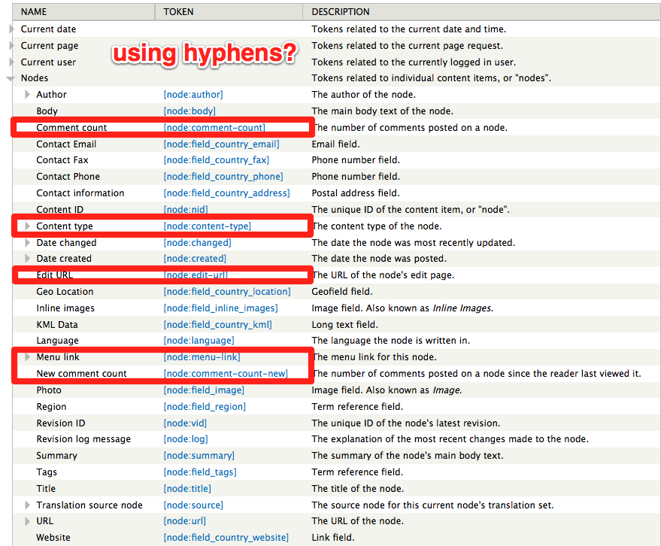
Task: Click 'The author of the node.' description
Action: coord(363,95)
